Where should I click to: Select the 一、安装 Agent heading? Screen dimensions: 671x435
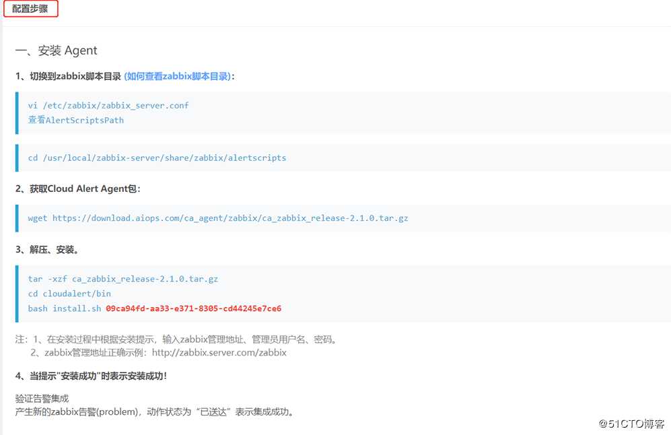click(x=56, y=51)
